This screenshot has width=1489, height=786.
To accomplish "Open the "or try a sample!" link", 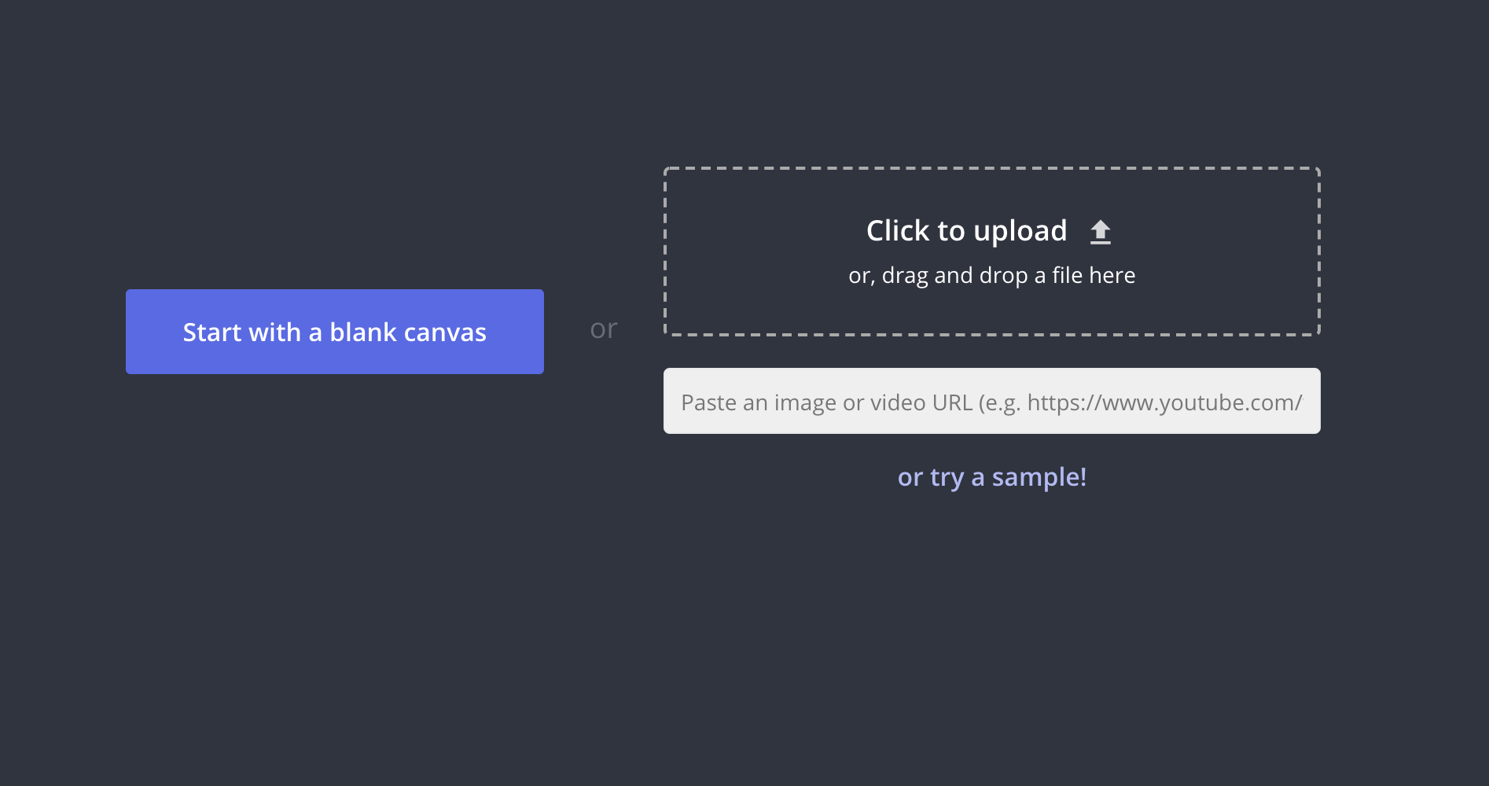I will click(991, 477).
